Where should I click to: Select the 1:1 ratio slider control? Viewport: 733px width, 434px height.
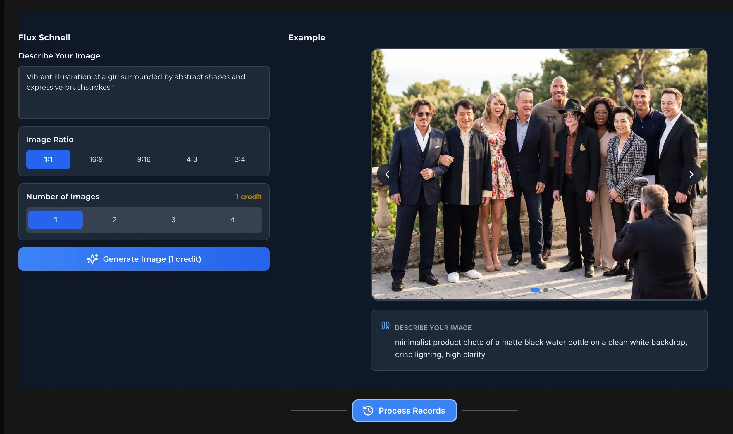[48, 159]
